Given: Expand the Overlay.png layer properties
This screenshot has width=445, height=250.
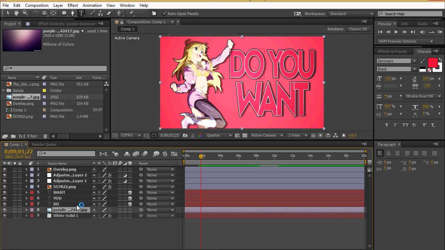Looking at the screenshot, I should [x=26, y=169].
